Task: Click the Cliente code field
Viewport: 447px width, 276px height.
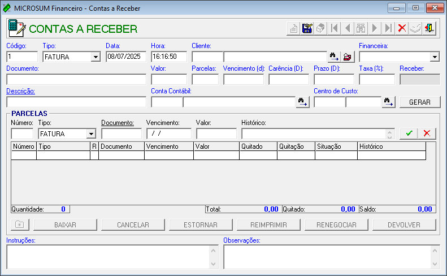Action: point(207,57)
